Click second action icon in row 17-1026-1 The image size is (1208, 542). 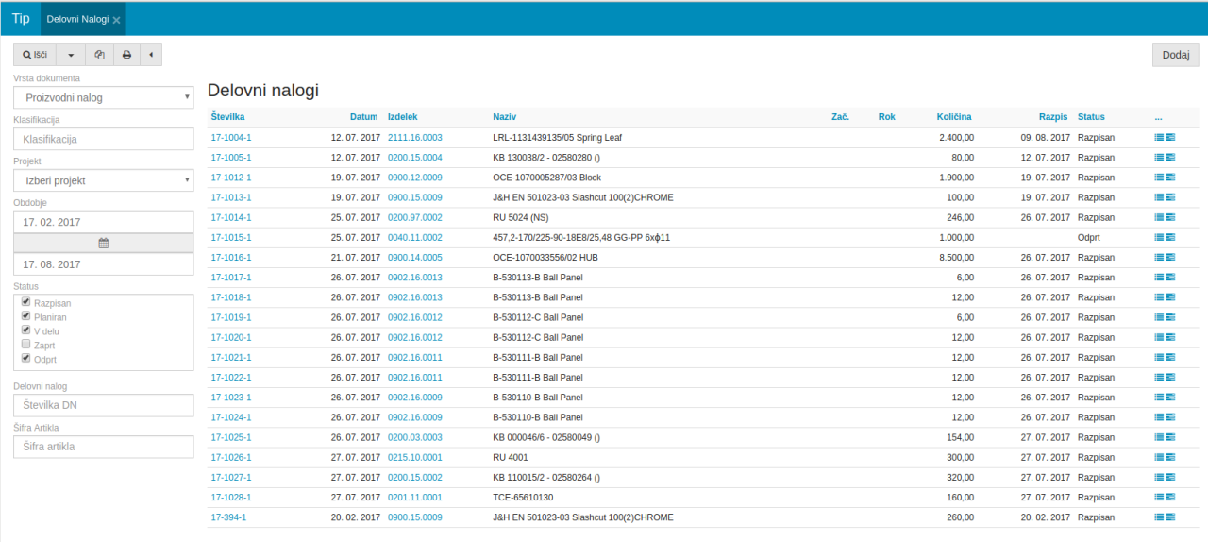tap(1170, 457)
